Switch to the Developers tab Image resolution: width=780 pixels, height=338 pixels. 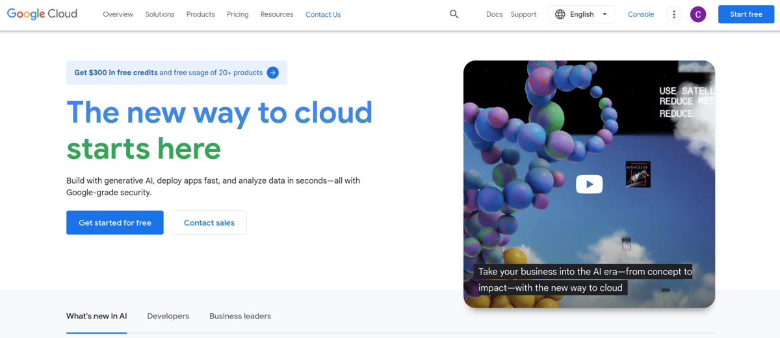pyautogui.click(x=168, y=317)
